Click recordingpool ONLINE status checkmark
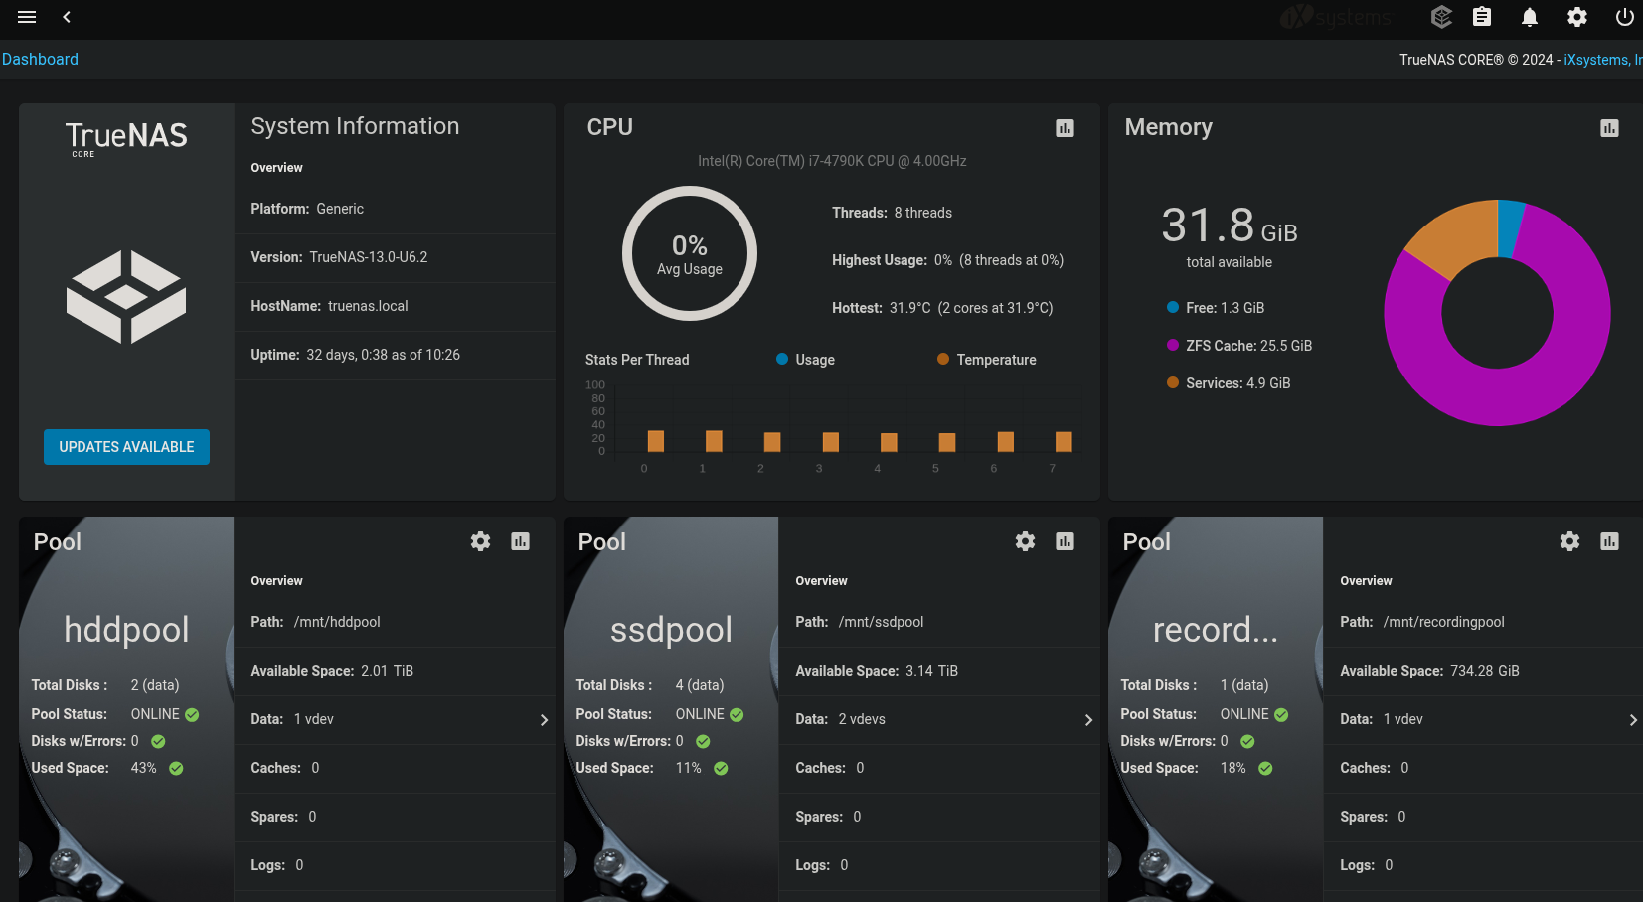 click(x=1281, y=715)
